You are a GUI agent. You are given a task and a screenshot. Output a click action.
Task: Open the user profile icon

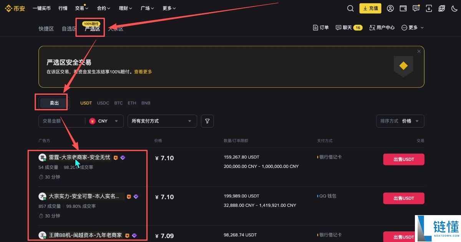[390, 8]
